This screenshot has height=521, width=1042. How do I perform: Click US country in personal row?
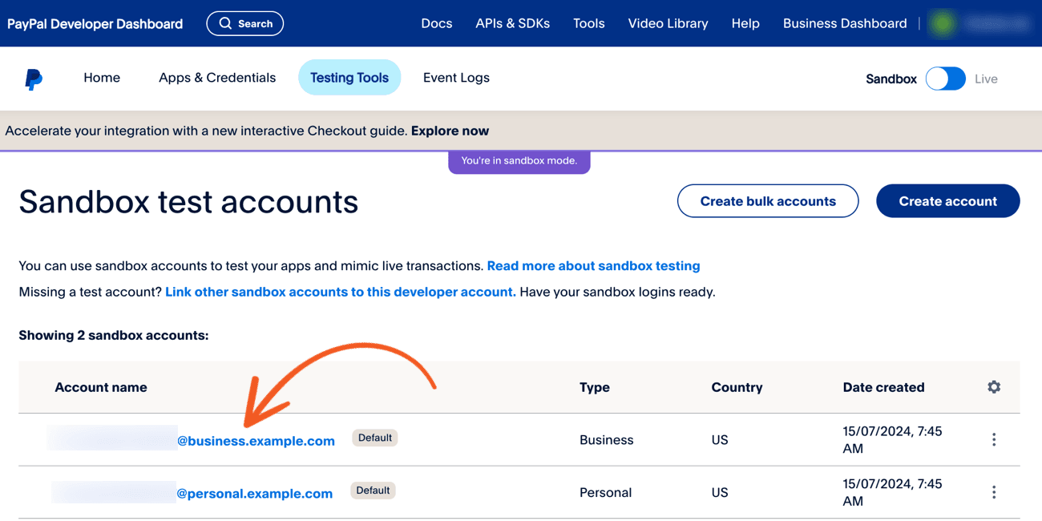pos(720,492)
